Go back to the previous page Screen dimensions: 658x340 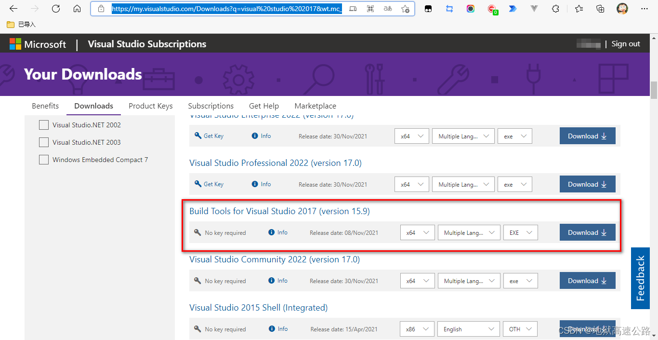tap(13, 9)
